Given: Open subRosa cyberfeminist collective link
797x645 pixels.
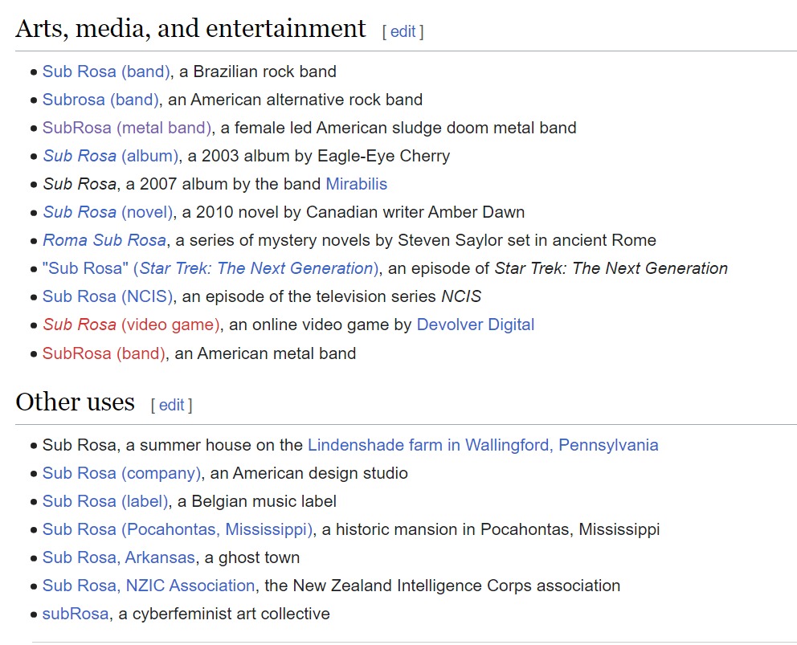Looking at the screenshot, I should (x=76, y=614).
